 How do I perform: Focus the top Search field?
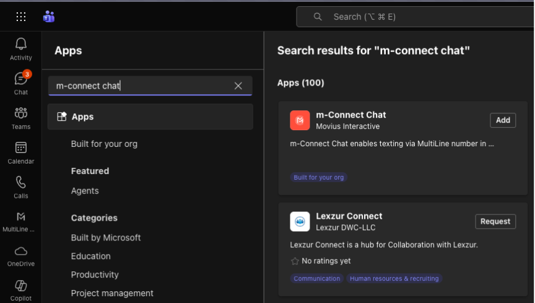(415, 17)
